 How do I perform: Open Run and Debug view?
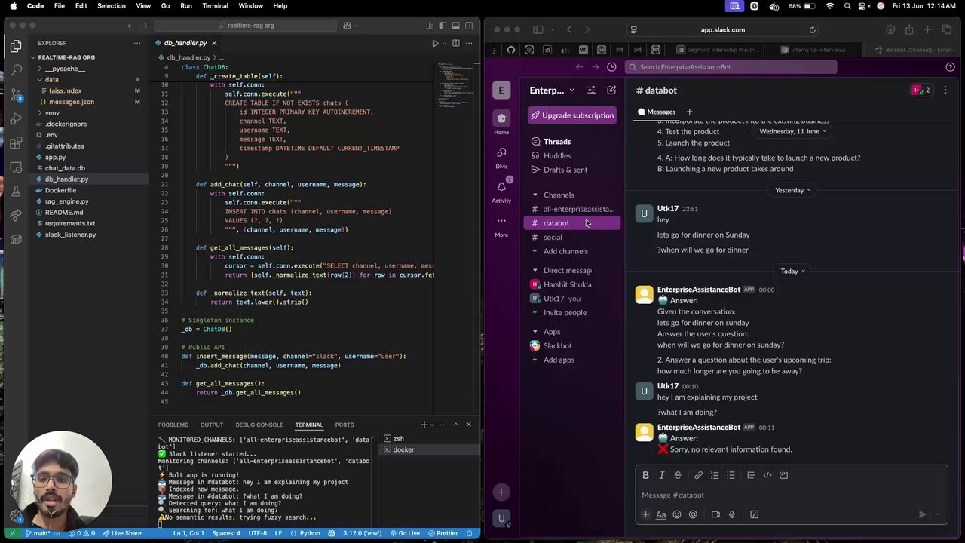(x=16, y=118)
